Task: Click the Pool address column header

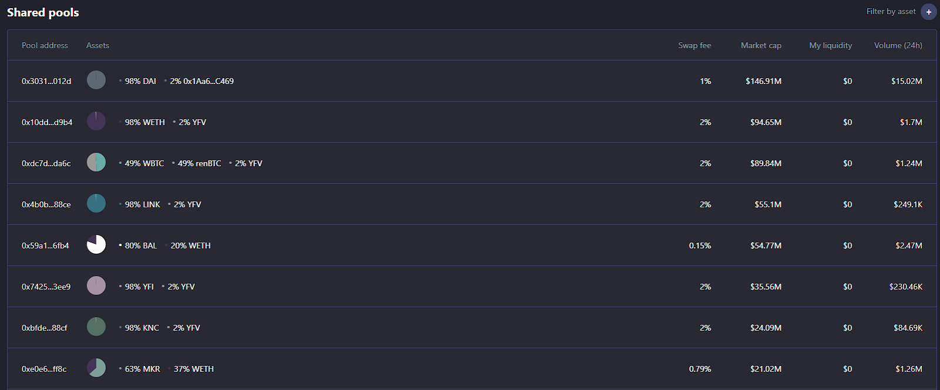Action: (x=45, y=45)
